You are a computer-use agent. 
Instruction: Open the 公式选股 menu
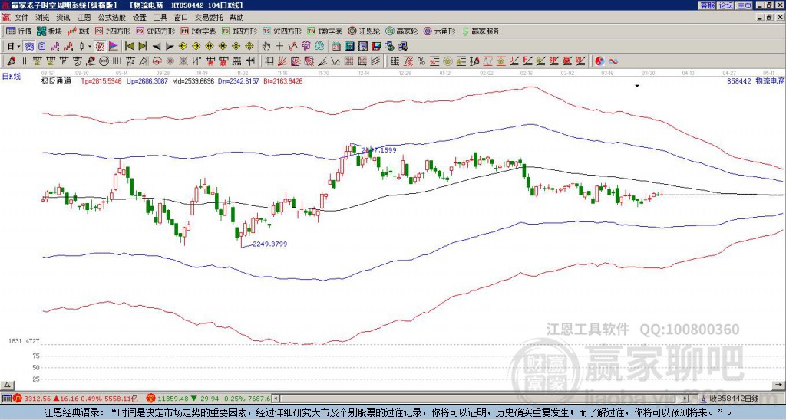point(112,18)
